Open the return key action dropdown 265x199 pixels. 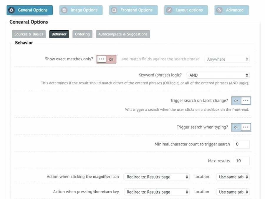[156, 192]
